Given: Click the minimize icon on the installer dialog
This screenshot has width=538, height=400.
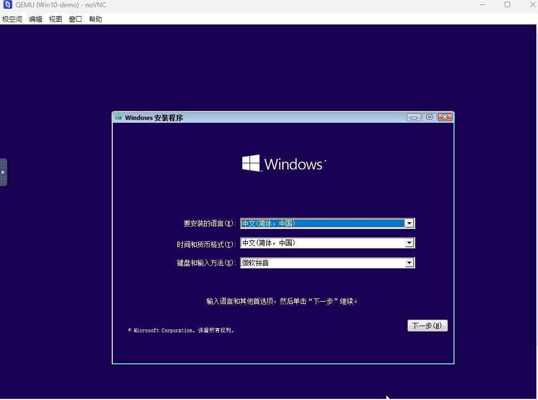Looking at the screenshot, I should pos(413,117).
